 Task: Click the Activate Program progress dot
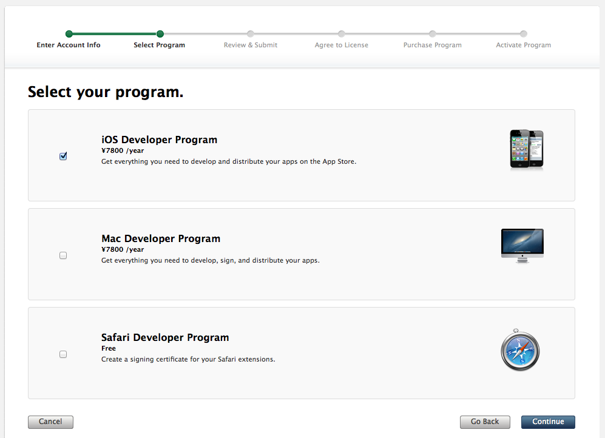pyautogui.click(x=523, y=34)
